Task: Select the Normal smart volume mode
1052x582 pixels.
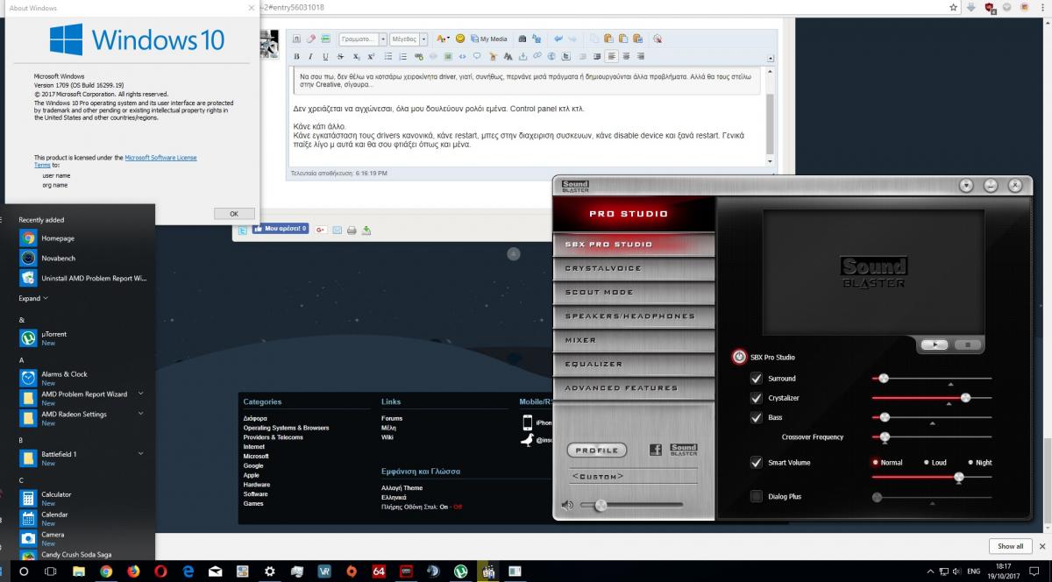Action: click(x=887, y=462)
